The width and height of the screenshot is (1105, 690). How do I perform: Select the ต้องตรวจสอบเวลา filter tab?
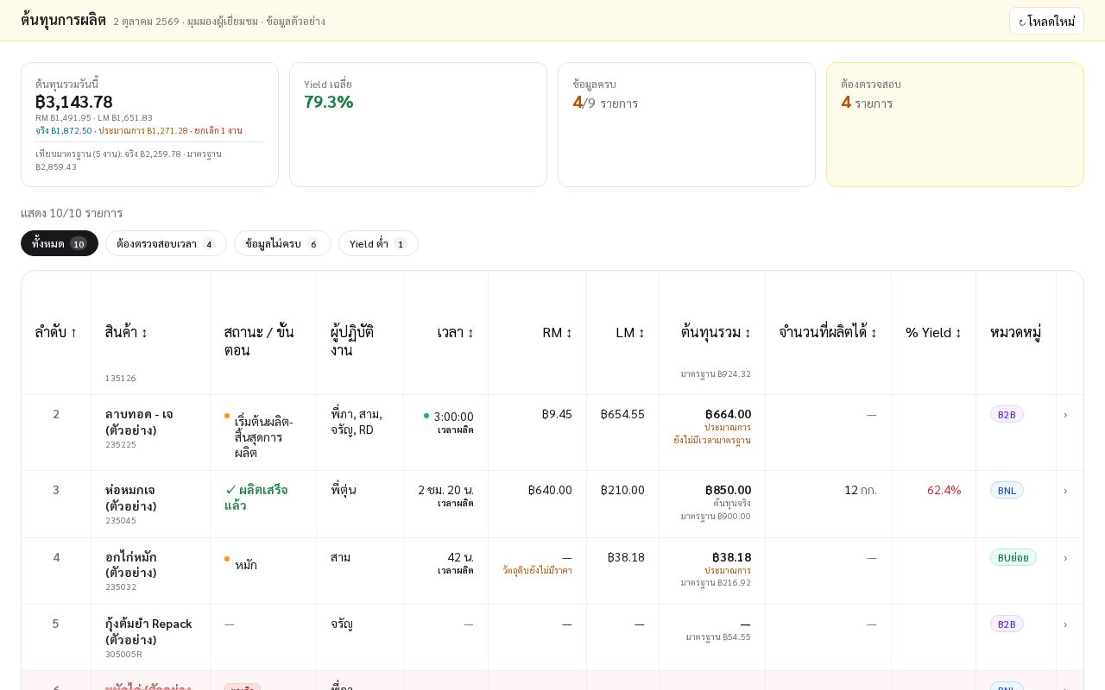pos(166,243)
